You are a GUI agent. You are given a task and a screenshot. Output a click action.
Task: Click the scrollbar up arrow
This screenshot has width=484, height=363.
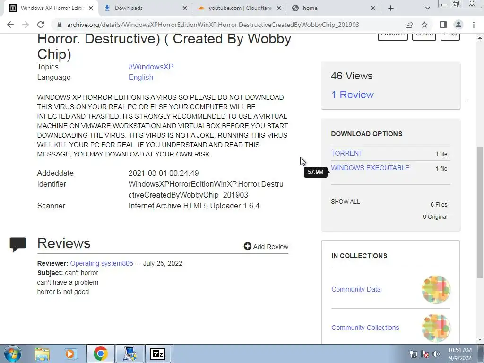pyautogui.click(x=480, y=38)
